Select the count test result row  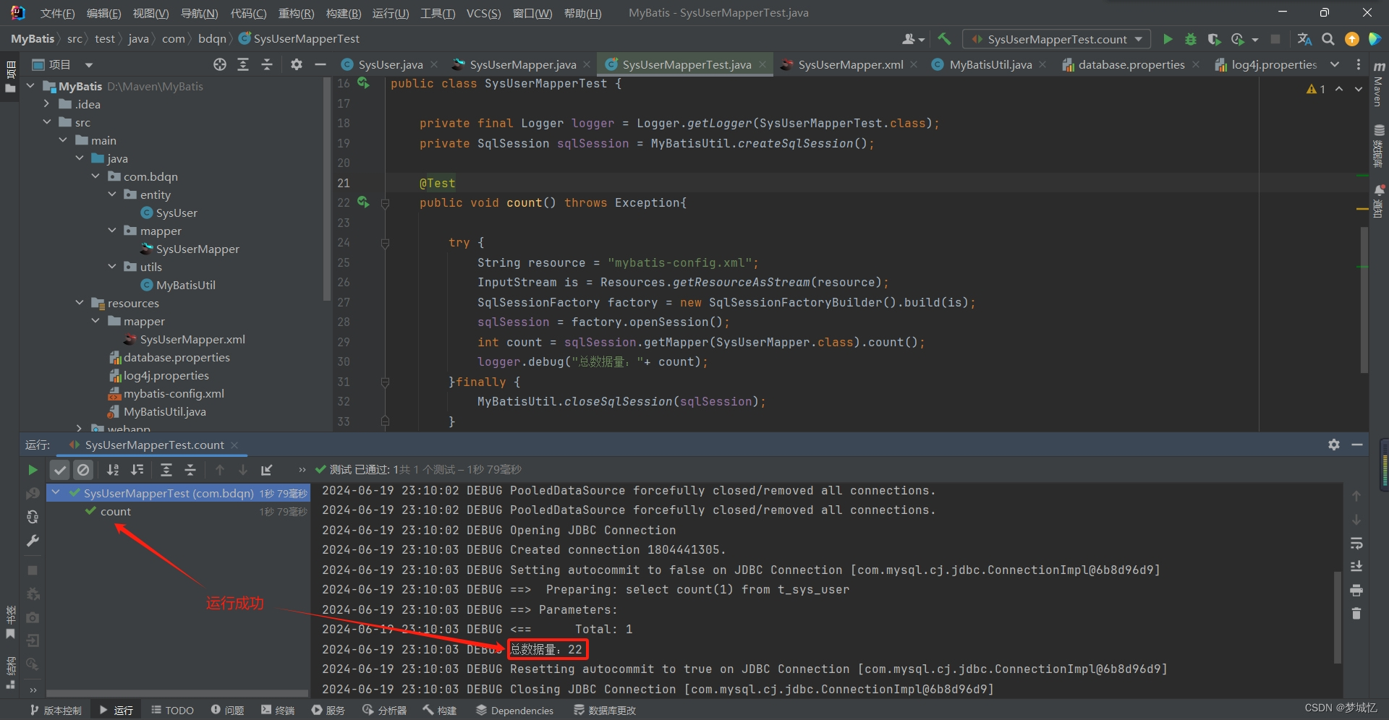179,512
